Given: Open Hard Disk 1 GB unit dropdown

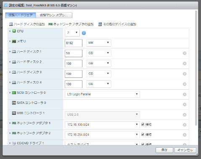Looking at the screenshot, I should point(99,53).
